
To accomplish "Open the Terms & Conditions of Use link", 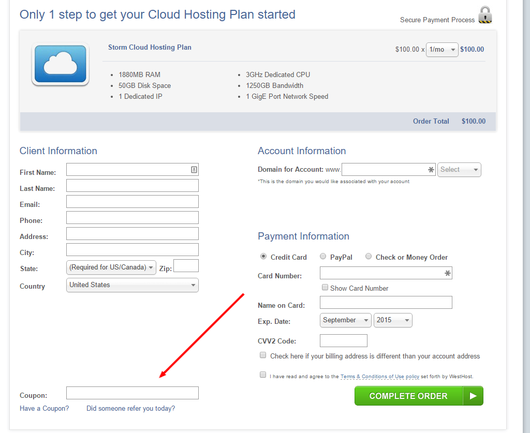I will coord(379,377).
